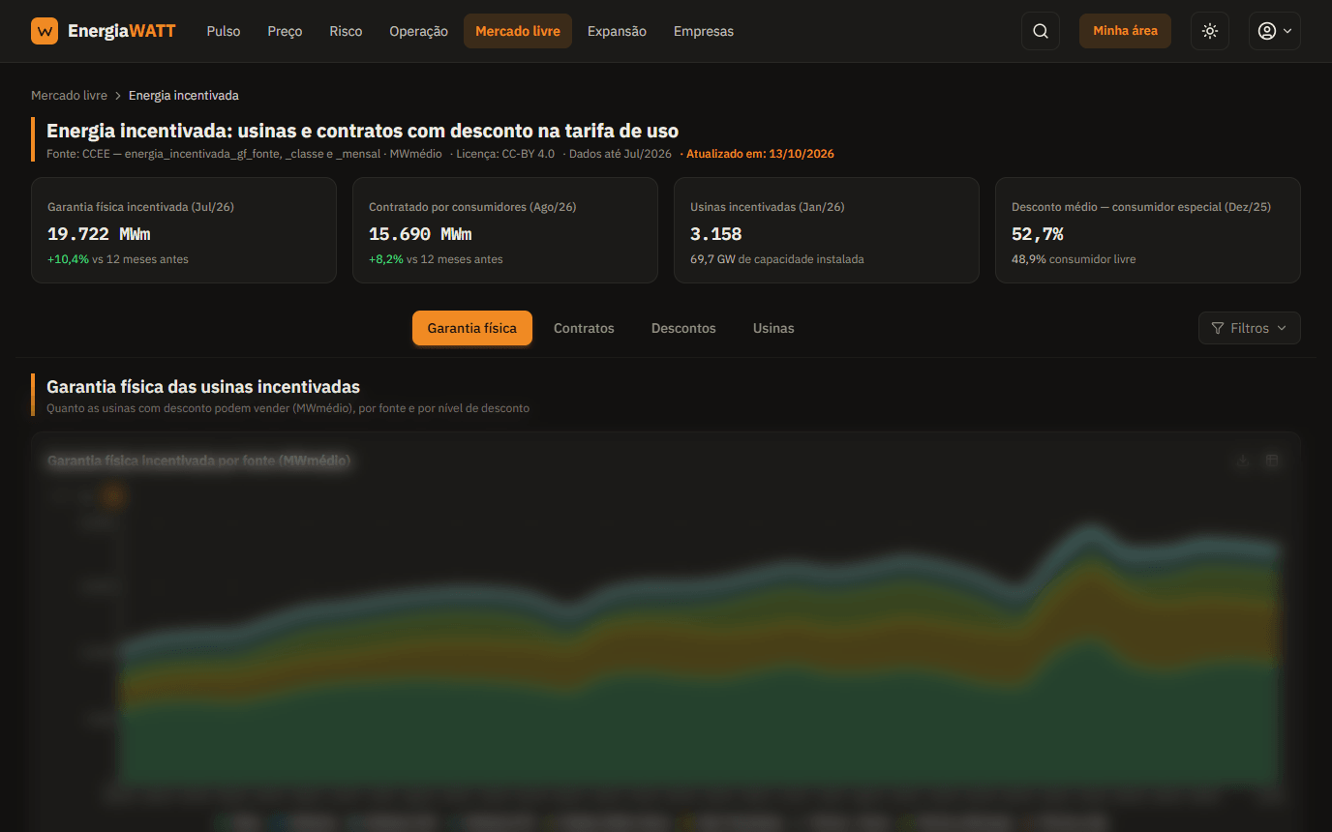Open the user account dropdown

(1274, 31)
